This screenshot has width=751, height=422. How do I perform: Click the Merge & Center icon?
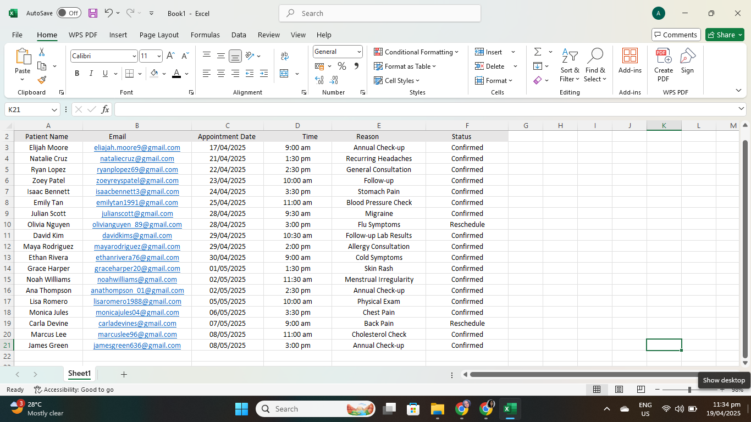click(284, 74)
